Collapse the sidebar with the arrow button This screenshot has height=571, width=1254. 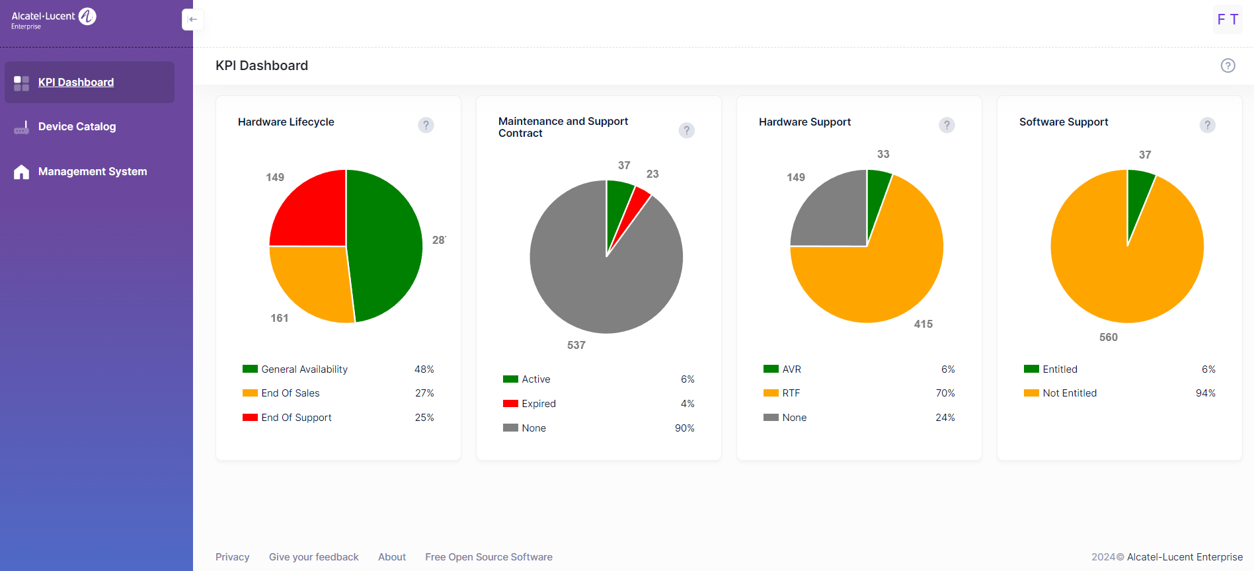(x=192, y=19)
